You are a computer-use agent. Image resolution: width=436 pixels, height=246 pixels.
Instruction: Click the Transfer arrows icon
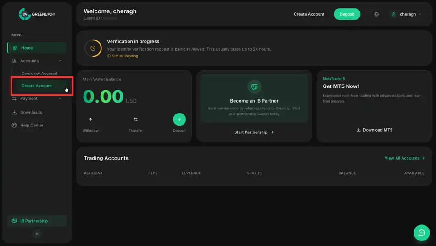(x=136, y=120)
